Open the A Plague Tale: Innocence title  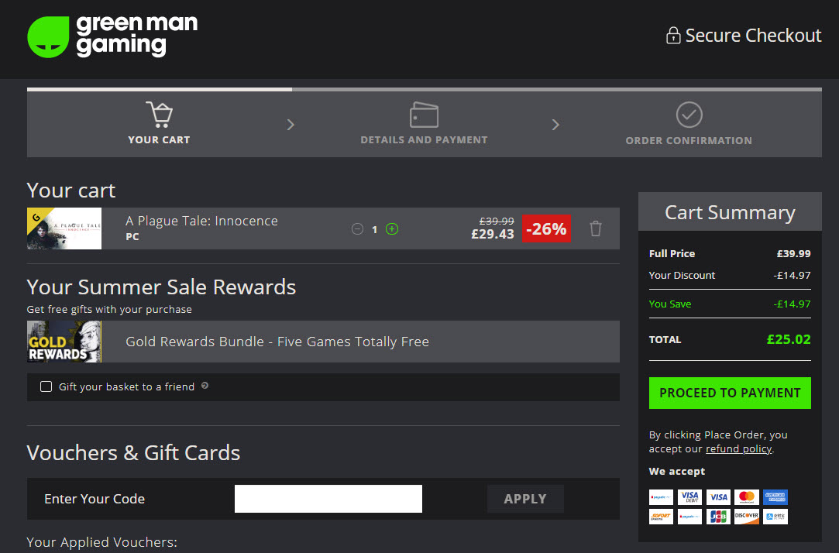coord(201,221)
